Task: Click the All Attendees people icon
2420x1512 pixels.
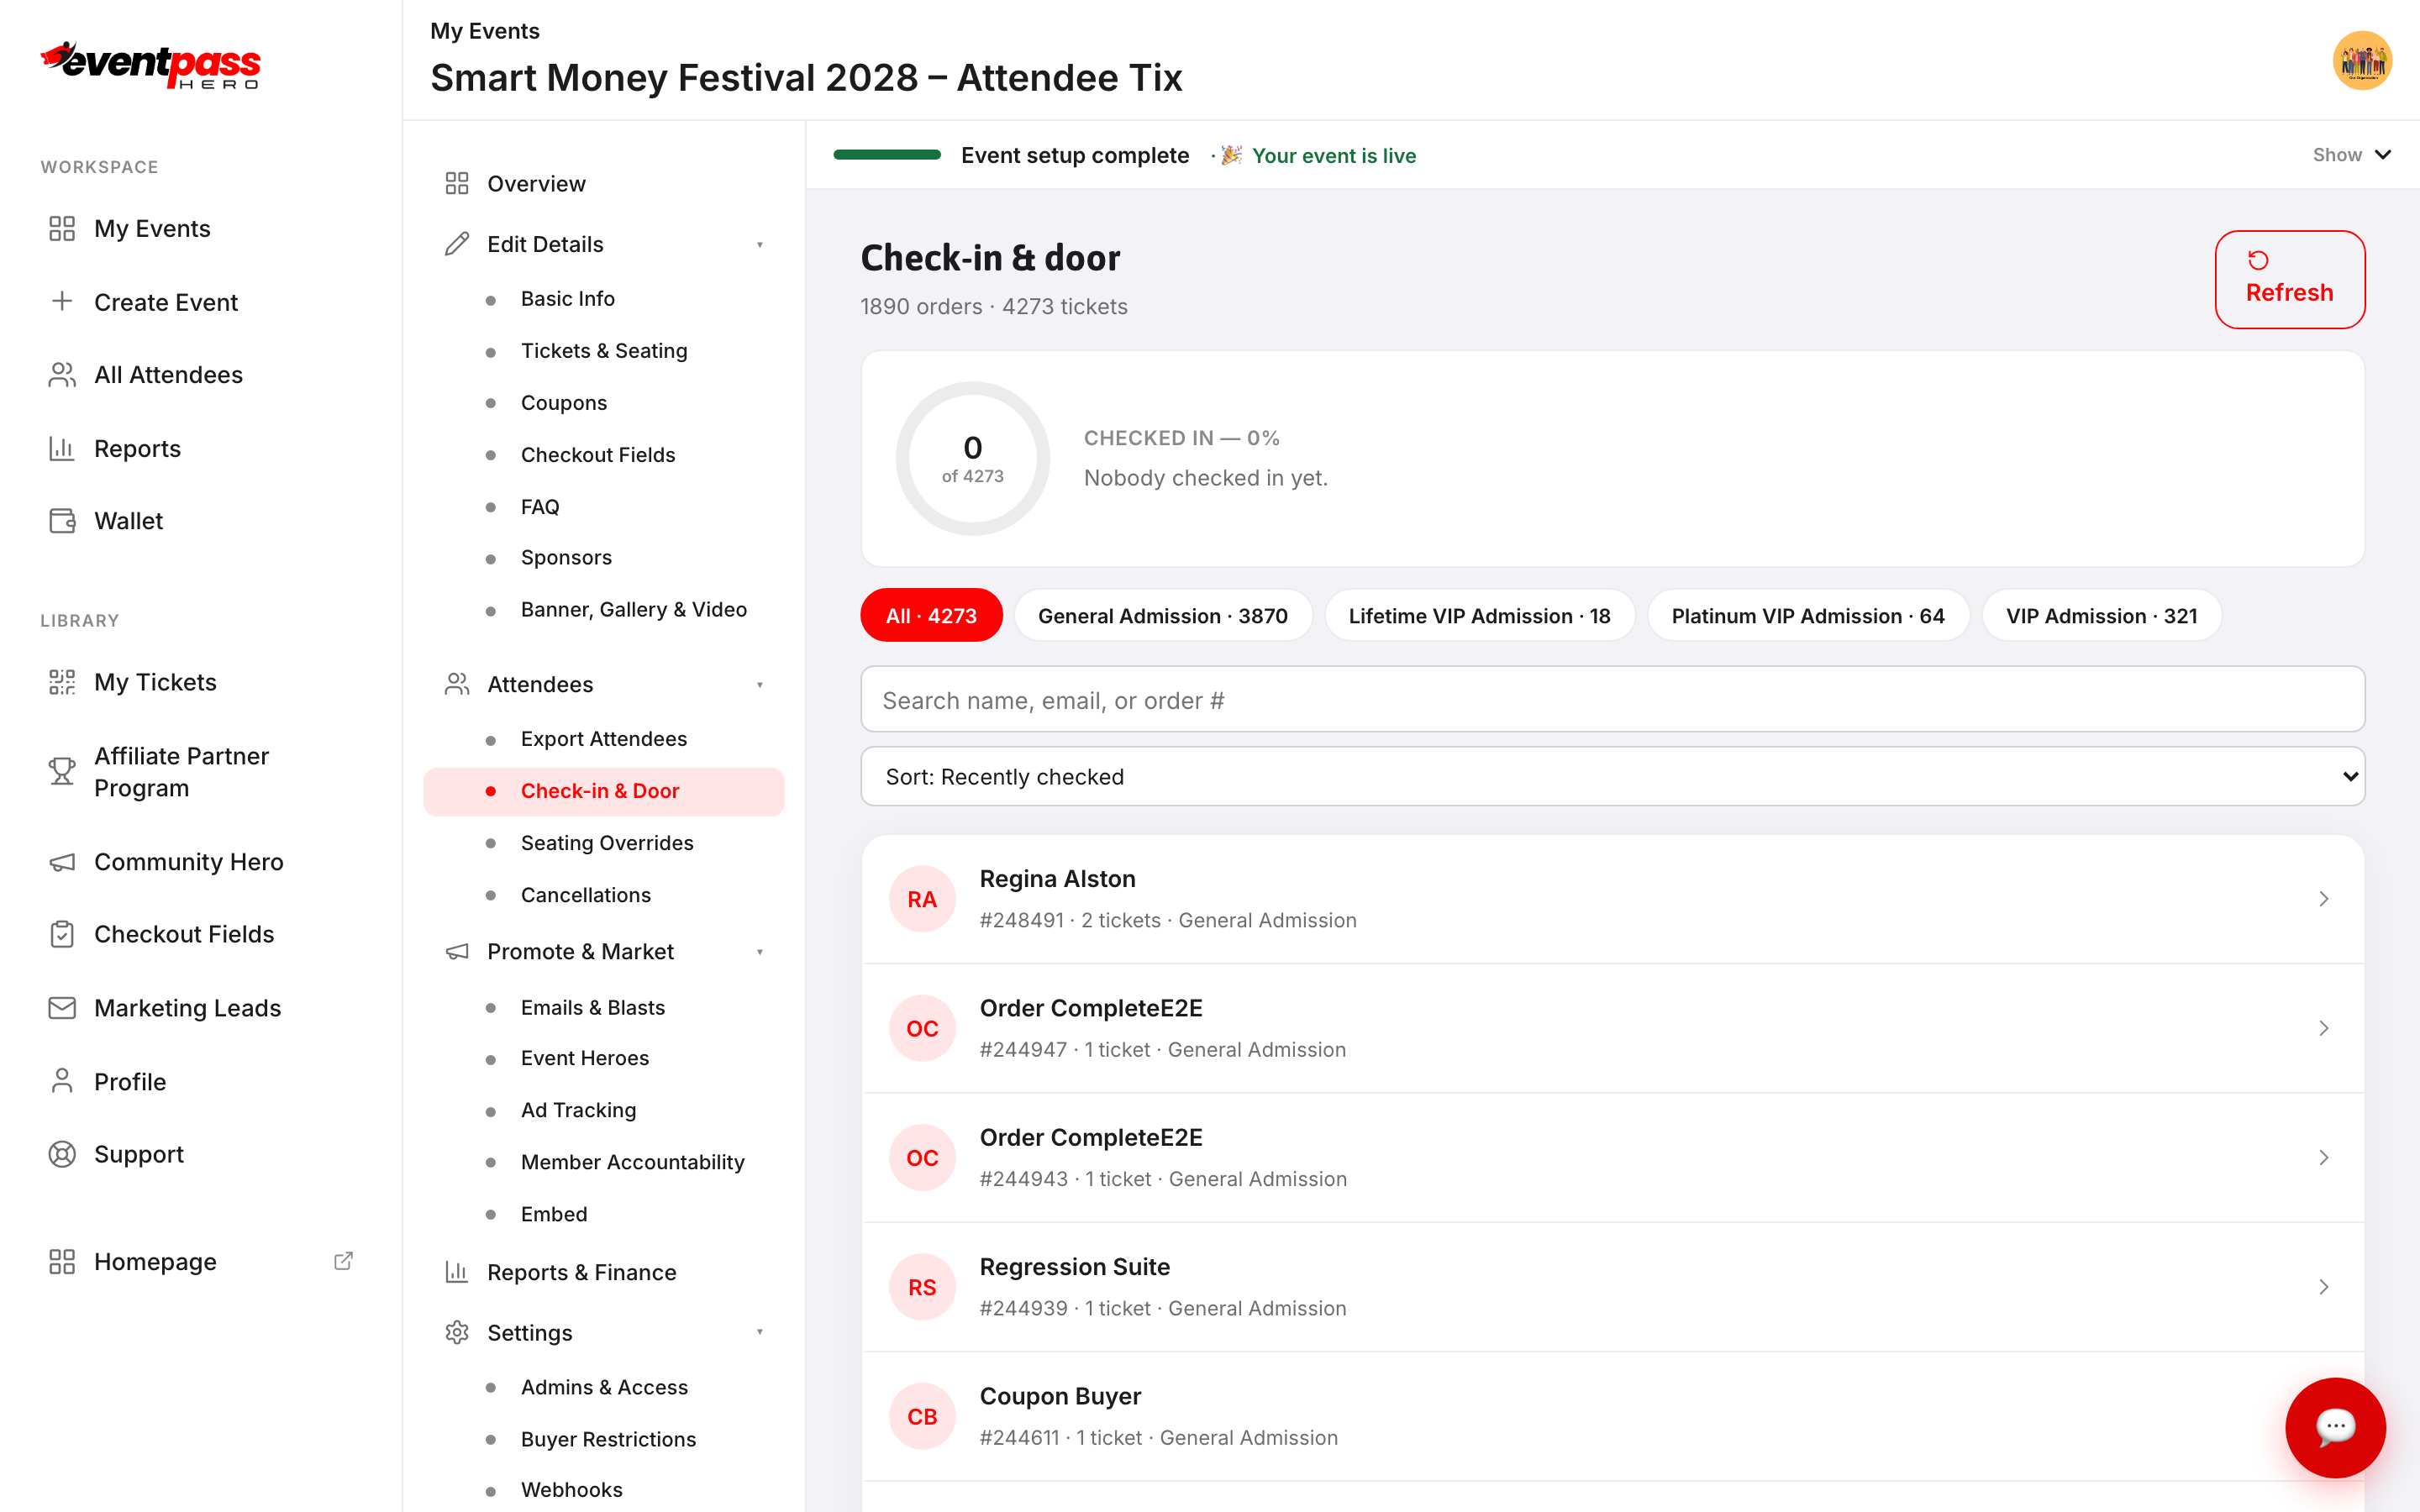Action: (x=62, y=375)
